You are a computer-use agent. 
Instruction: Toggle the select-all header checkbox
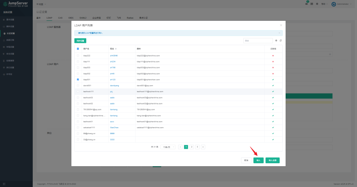pos(78,49)
